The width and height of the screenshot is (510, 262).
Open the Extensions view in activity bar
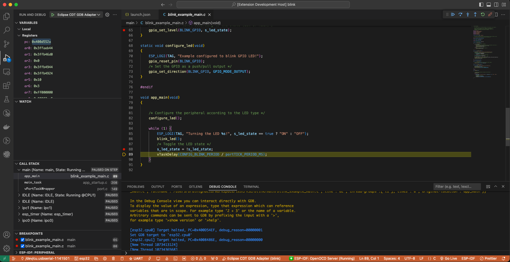6,85
